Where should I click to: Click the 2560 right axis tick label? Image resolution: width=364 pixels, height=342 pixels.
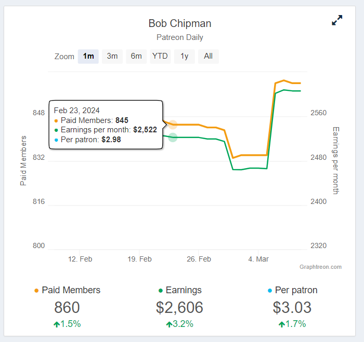point(318,113)
